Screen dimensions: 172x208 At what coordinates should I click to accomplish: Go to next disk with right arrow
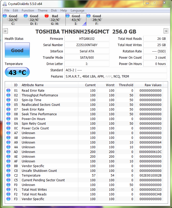tap(166, 31)
